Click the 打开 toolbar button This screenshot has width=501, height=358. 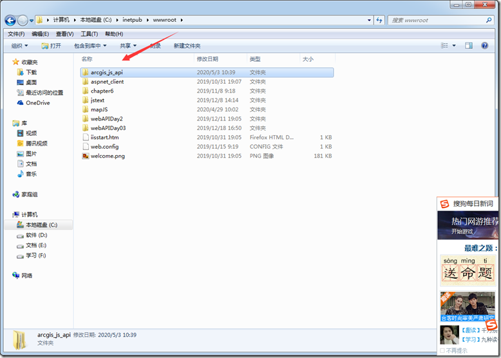pyautogui.click(x=51, y=46)
